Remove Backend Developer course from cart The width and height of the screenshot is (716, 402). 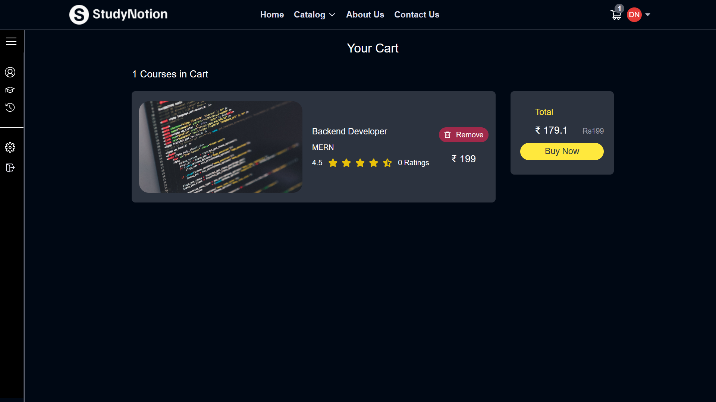tap(464, 135)
